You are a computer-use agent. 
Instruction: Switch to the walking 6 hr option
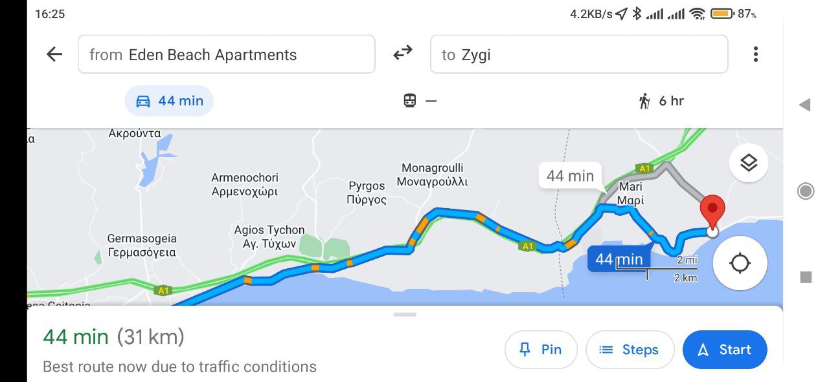tap(661, 101)
